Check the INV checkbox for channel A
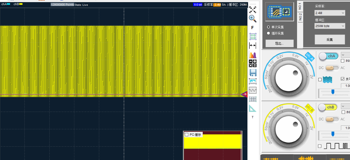 [343, 61]
